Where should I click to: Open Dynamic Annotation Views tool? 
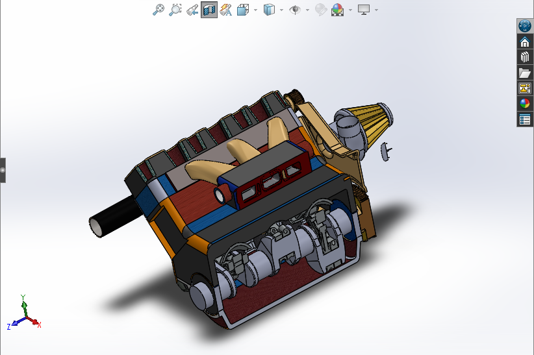(x=226, y=10)
